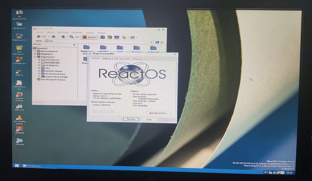Screen dimensions: 312x181
Task: Open address bar dropdown arrow
Action: coord(151,42)
